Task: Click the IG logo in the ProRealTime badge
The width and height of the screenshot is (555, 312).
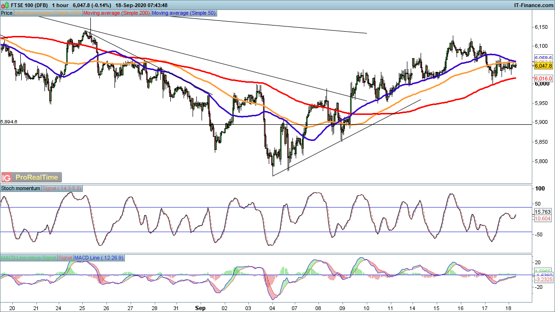Action: coord(6,178)
